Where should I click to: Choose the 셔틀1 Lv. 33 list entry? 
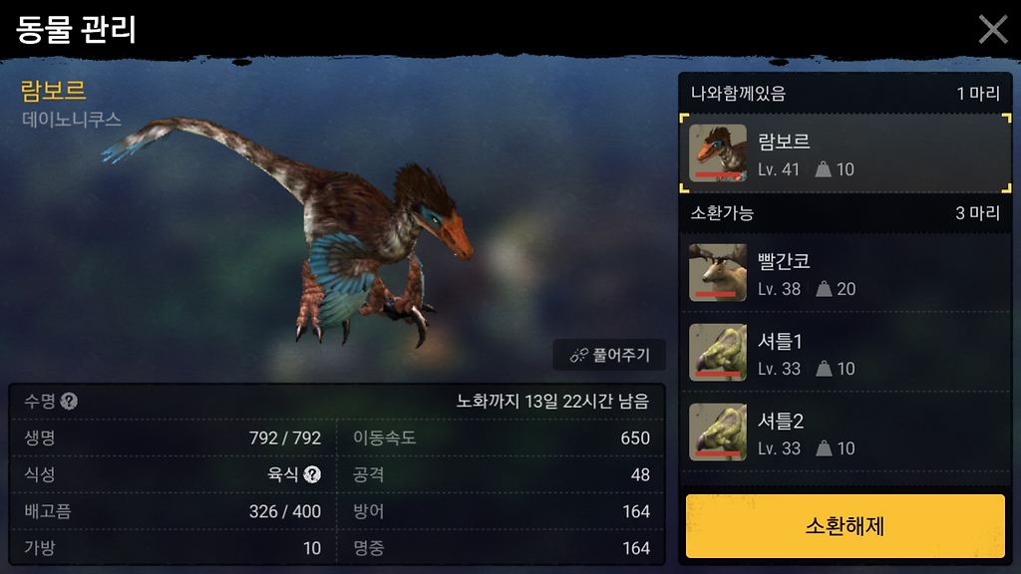click(x=845, y=352)
